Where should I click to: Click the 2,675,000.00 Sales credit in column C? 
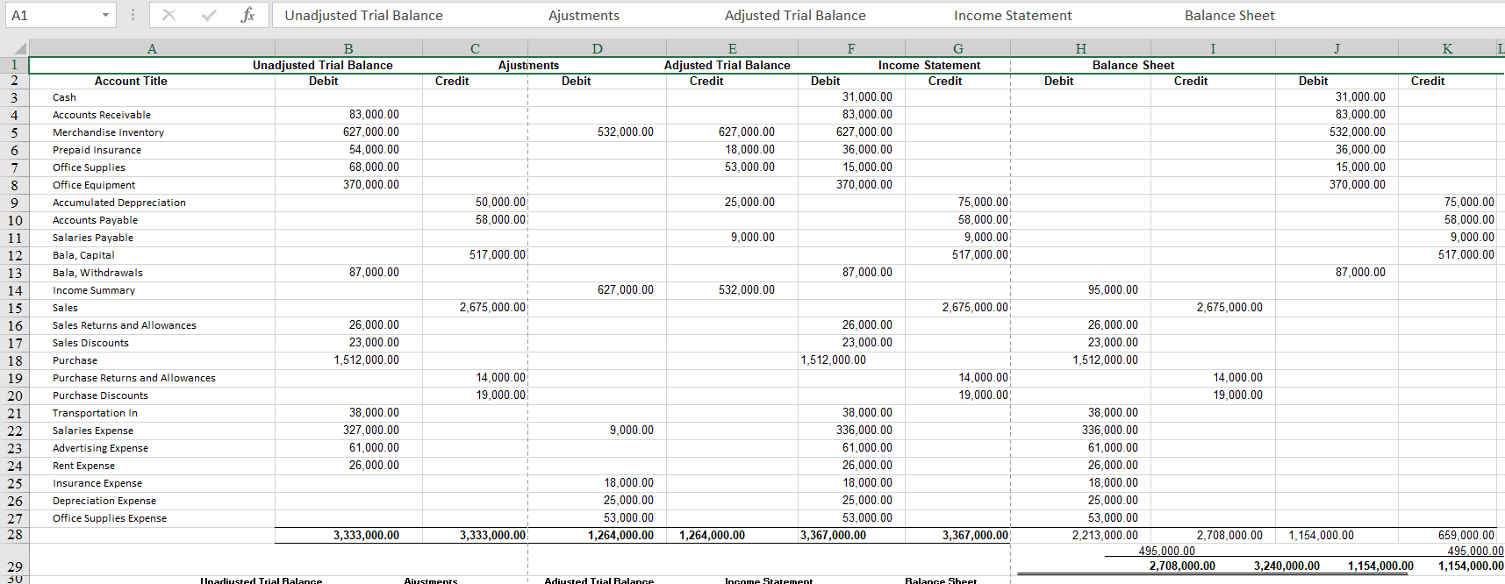492,308
